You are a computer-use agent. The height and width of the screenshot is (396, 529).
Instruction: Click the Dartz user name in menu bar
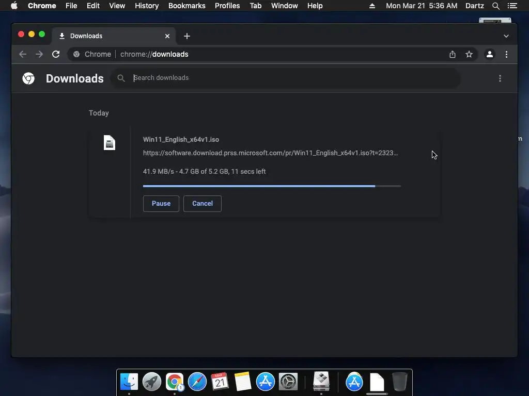coord(475,6)
